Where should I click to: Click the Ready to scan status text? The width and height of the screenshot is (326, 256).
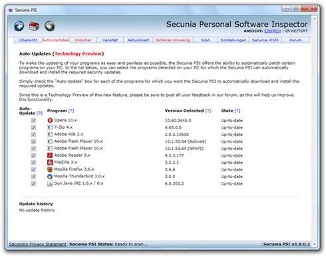[x=131, y=244]
